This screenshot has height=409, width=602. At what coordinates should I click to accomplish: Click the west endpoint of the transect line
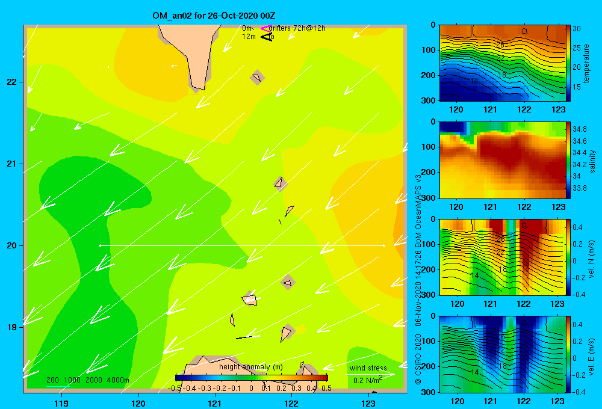point(100,245)
